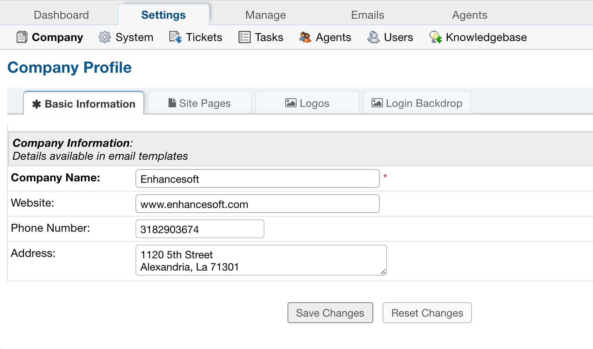Click the Tasks checklist icon

tap(244, 37)
